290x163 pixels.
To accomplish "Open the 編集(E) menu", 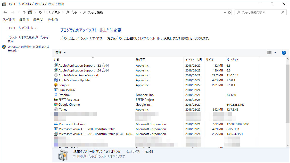I will coord(24,20).
